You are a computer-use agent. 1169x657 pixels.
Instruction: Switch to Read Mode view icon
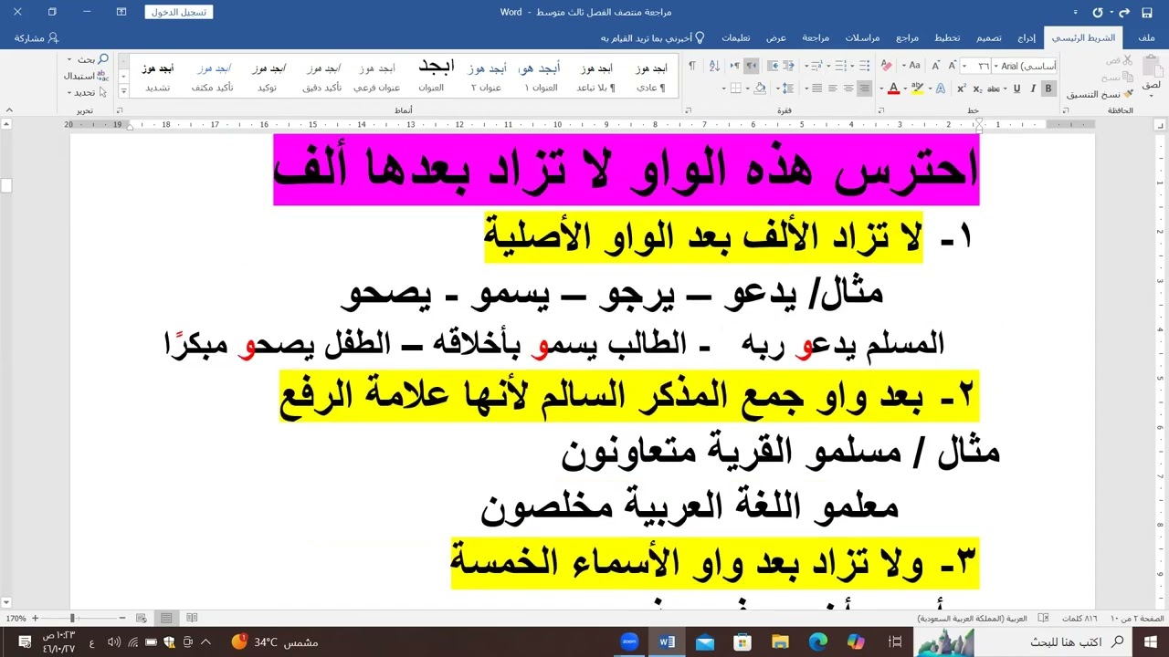(x=191, y=618)
